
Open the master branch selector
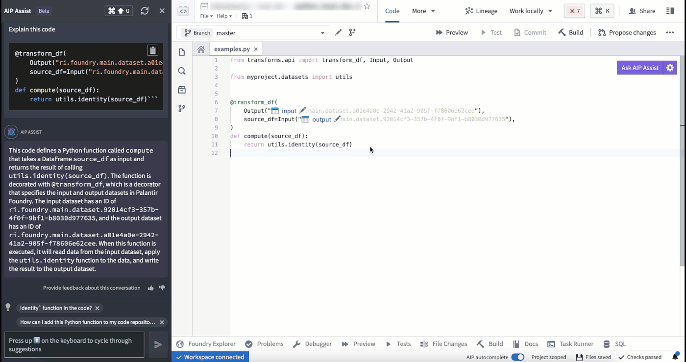(x=254, y=33)
